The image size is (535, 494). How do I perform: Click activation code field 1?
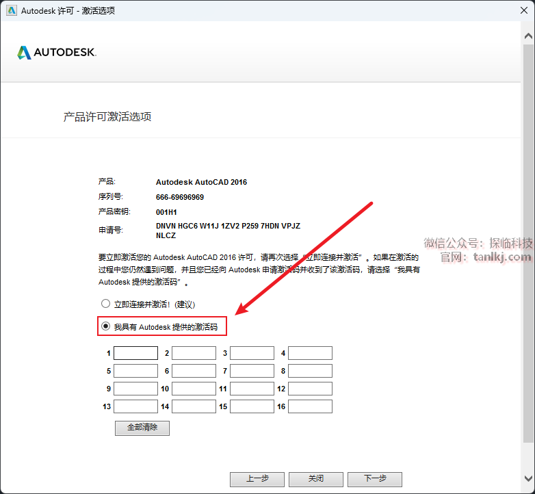click(x=135, y=353)
